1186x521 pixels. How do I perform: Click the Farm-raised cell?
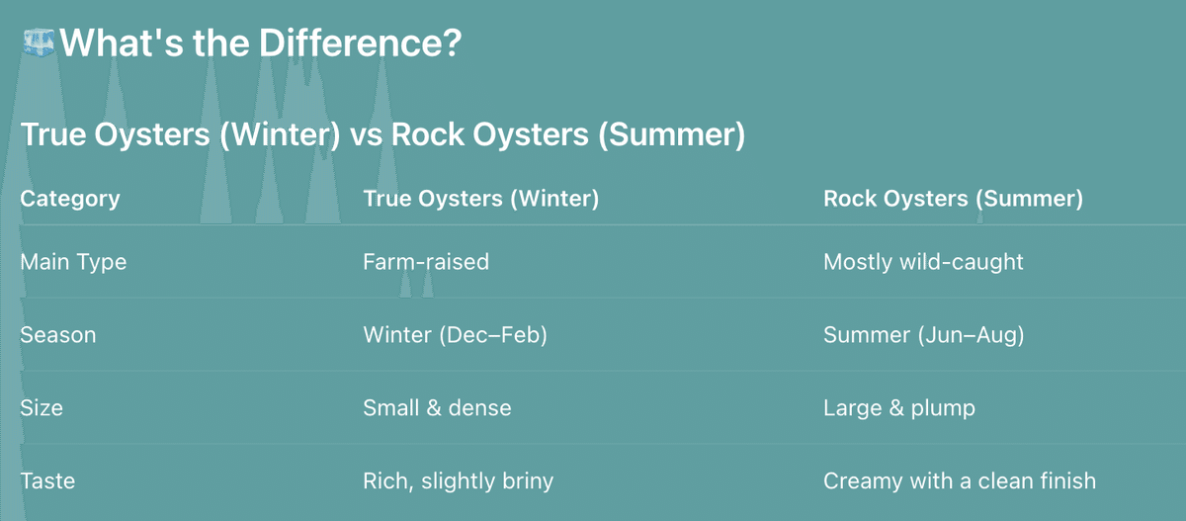pos(426,262)
